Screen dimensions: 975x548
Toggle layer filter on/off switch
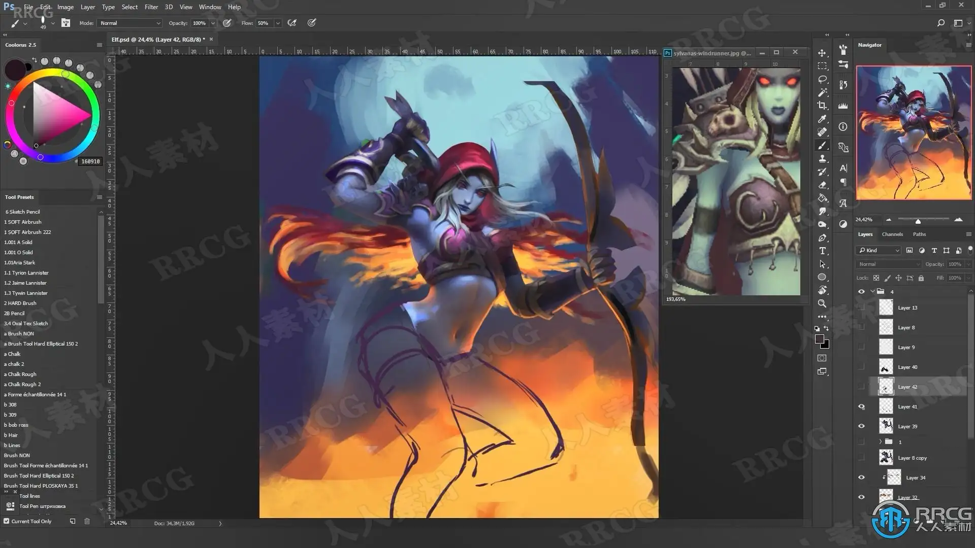point(970,250)
